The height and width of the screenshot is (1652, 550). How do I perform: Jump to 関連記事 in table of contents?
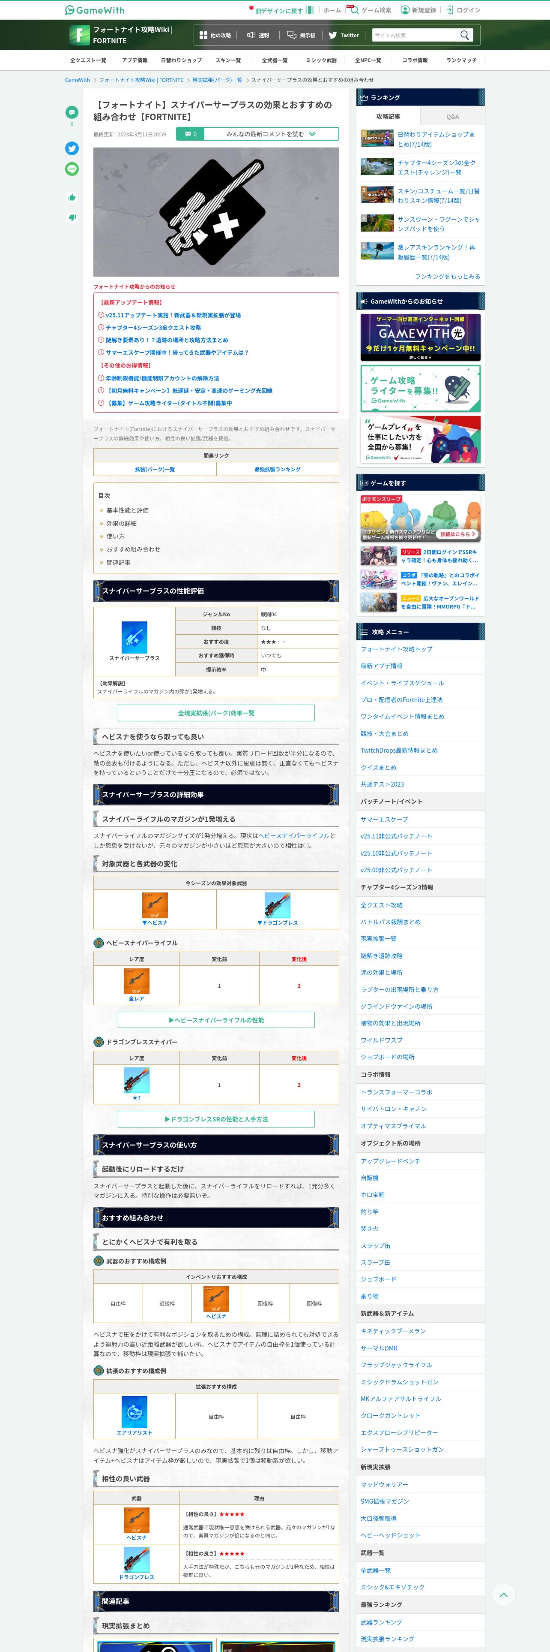pos(118,562)
